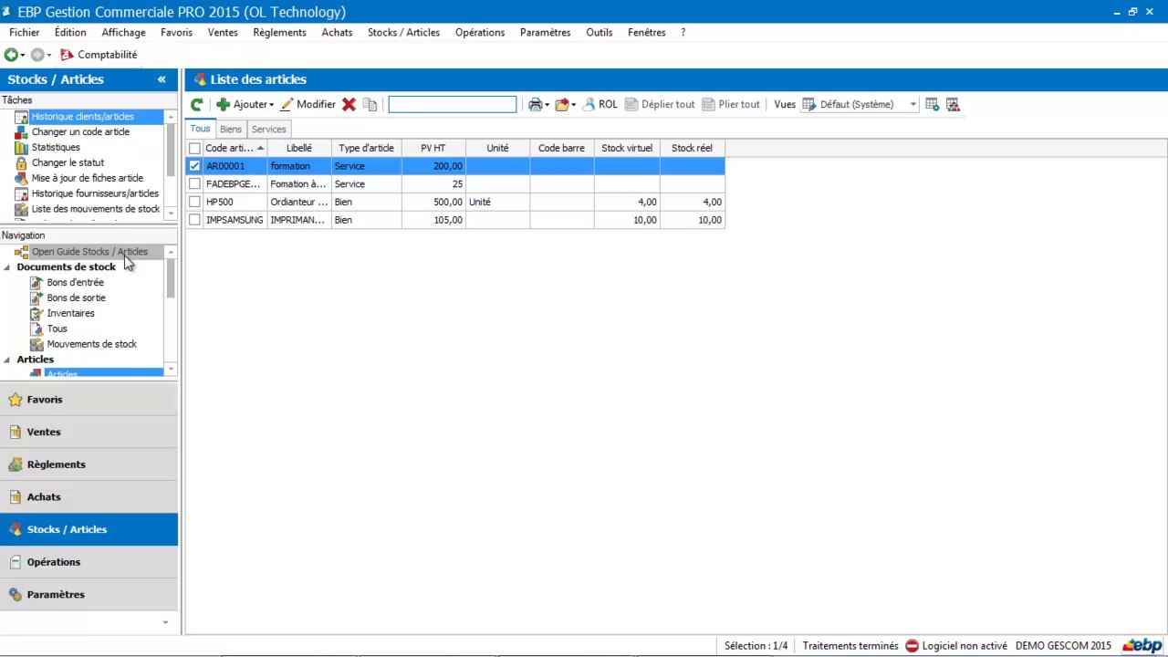1168x657 pixels.
Task: Click the green back arrow icon
Action: click(11, 55)
